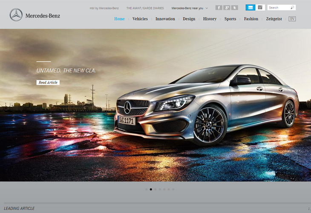Expand Mercedes-Benz near you dropdown

point(190,8)
